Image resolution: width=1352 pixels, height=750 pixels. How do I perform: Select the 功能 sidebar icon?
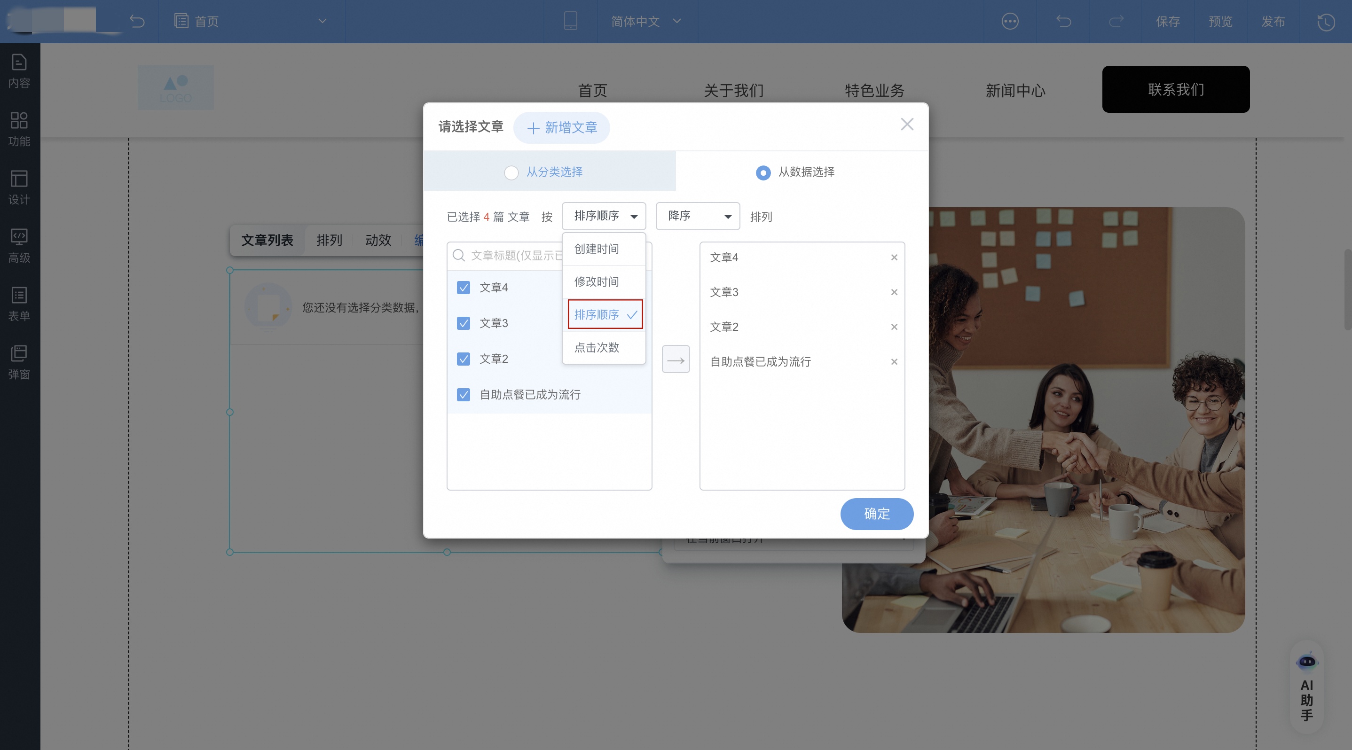click(x=19, y=128)
